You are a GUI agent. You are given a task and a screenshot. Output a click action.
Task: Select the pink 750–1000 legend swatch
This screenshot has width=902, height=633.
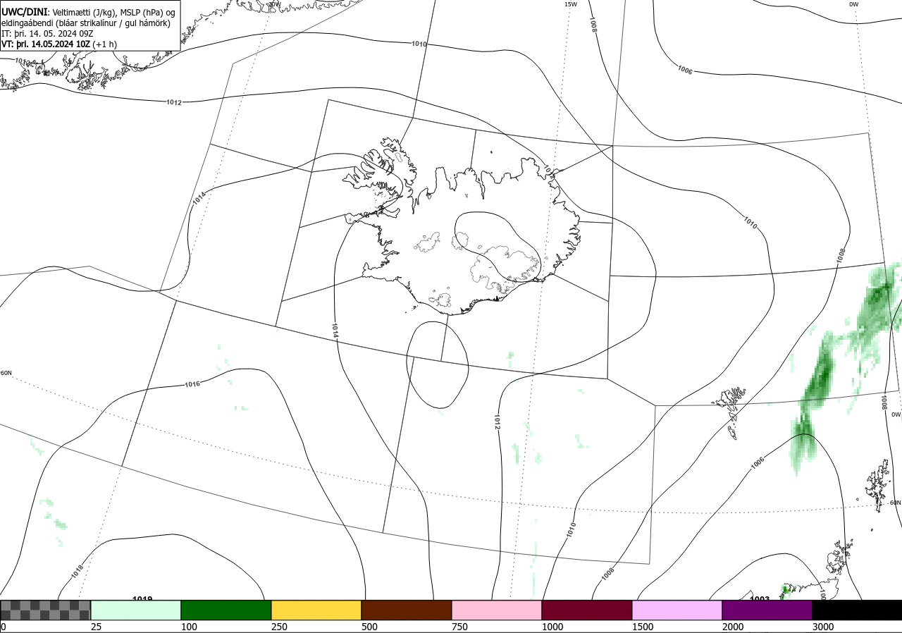pyautogui.click(x=497, y=610)
